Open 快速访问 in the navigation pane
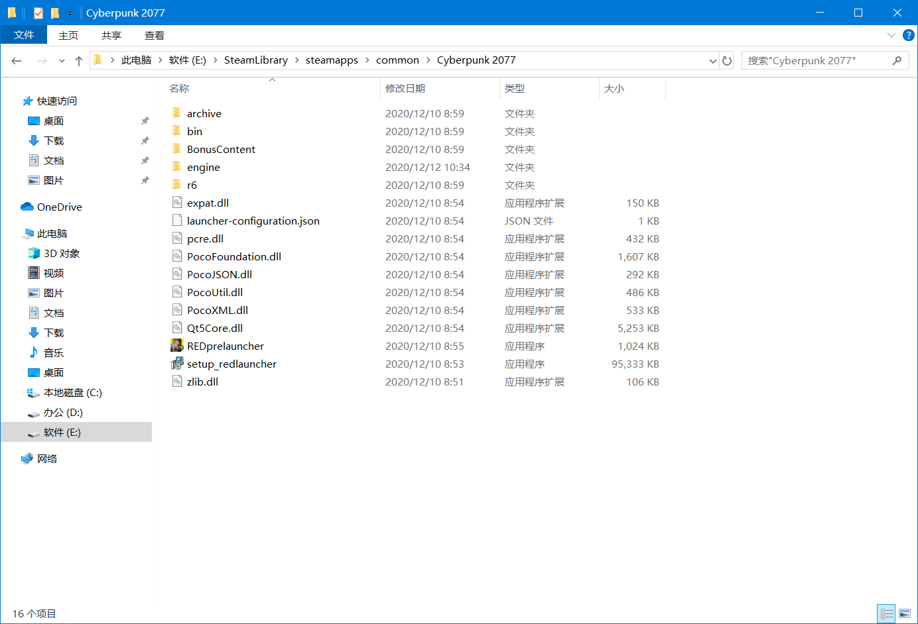918x624 pixels. click(57, 101)
